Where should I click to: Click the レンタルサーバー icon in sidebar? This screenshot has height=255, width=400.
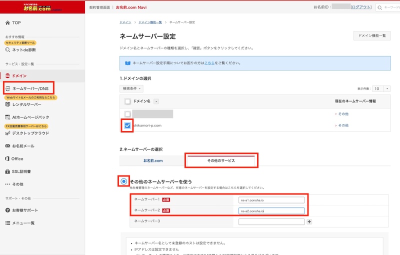tap(7, 104)
